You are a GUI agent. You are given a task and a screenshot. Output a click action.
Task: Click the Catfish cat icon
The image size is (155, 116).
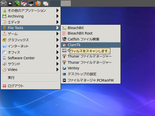click(64, 39)
